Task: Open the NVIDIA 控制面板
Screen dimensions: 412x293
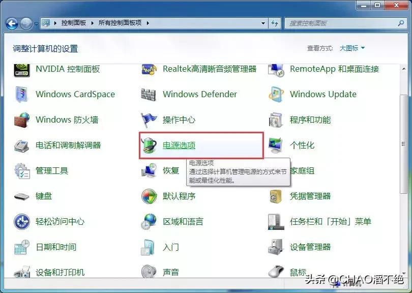Action: click(x=66, y=69)
